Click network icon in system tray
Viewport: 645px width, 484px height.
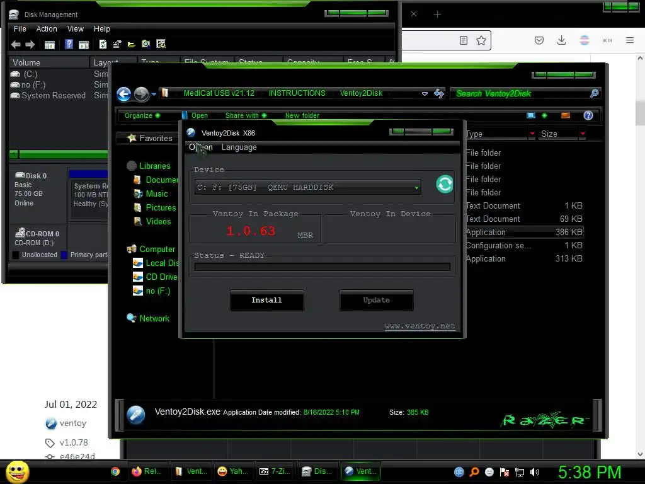point(520,472)
